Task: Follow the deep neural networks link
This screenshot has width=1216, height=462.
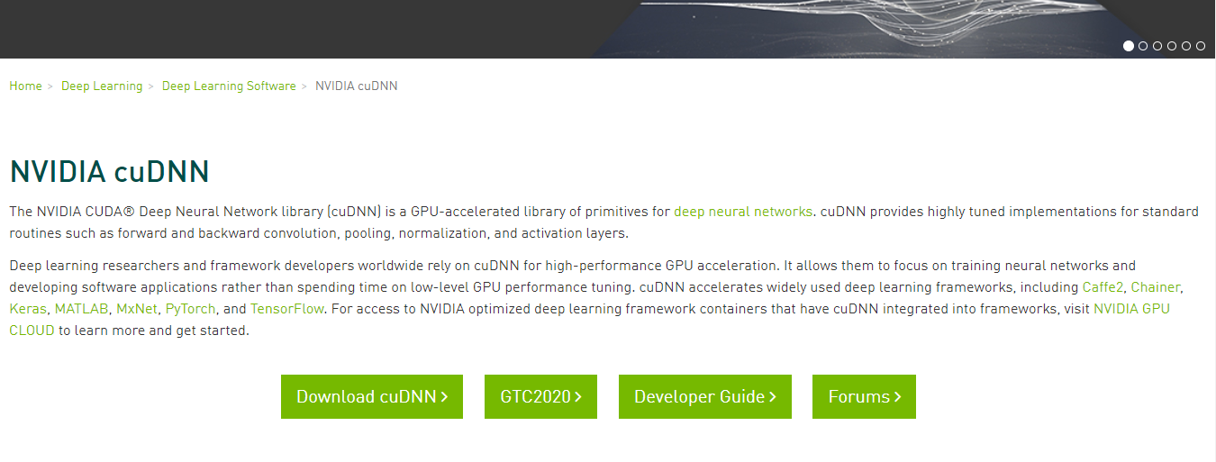Action: pos(743,212)
